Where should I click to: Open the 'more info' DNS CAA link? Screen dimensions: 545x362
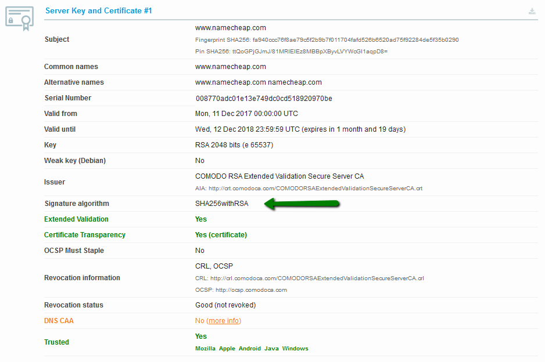point(224,321)
